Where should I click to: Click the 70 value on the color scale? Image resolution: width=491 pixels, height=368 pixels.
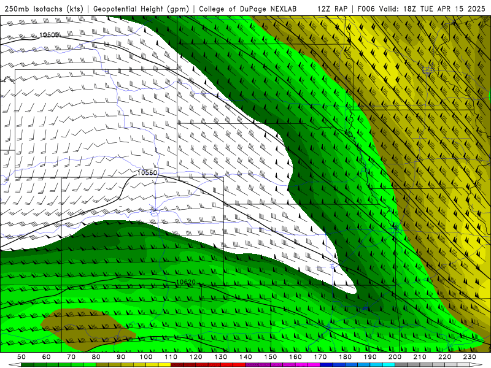(x=71, y=357)
